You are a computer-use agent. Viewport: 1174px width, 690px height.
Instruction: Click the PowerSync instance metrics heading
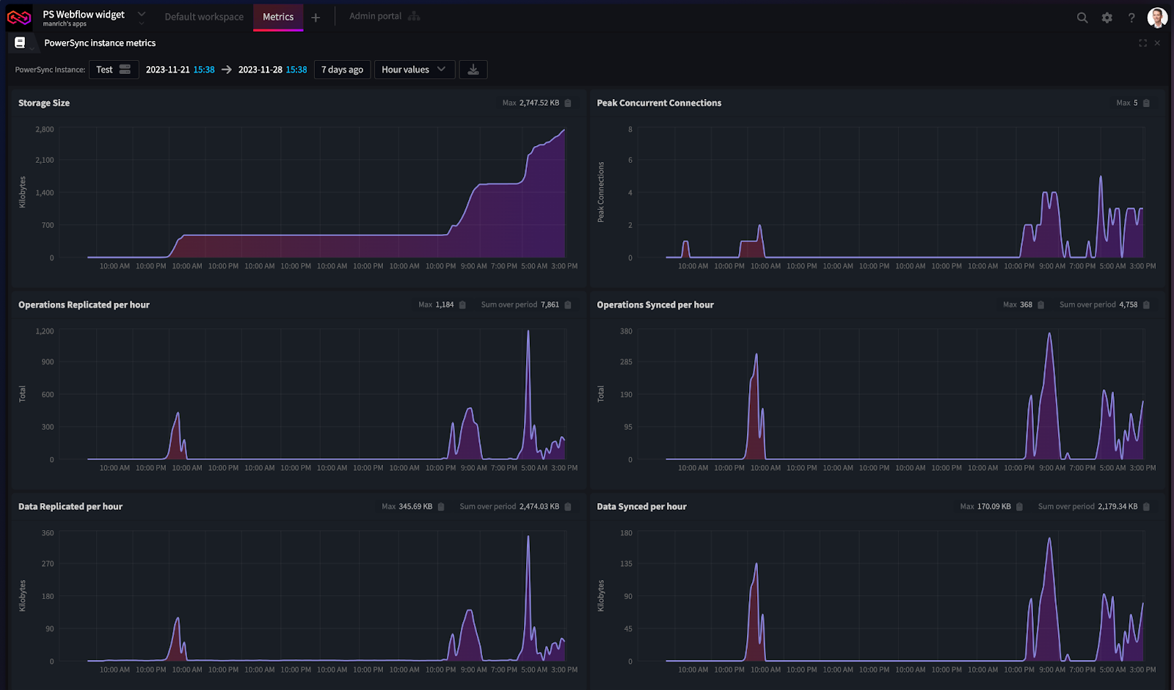[100, 43]
